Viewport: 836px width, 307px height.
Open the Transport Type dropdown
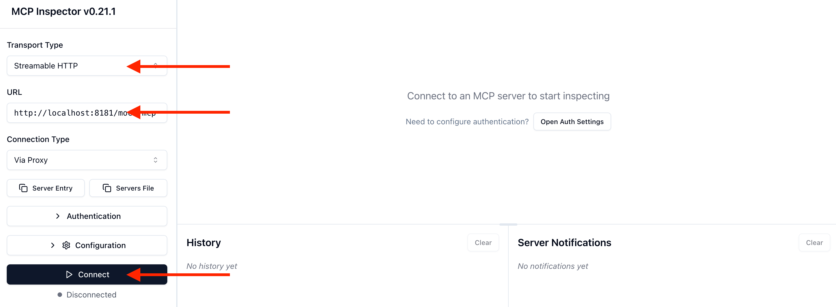(x=87, y=66)
